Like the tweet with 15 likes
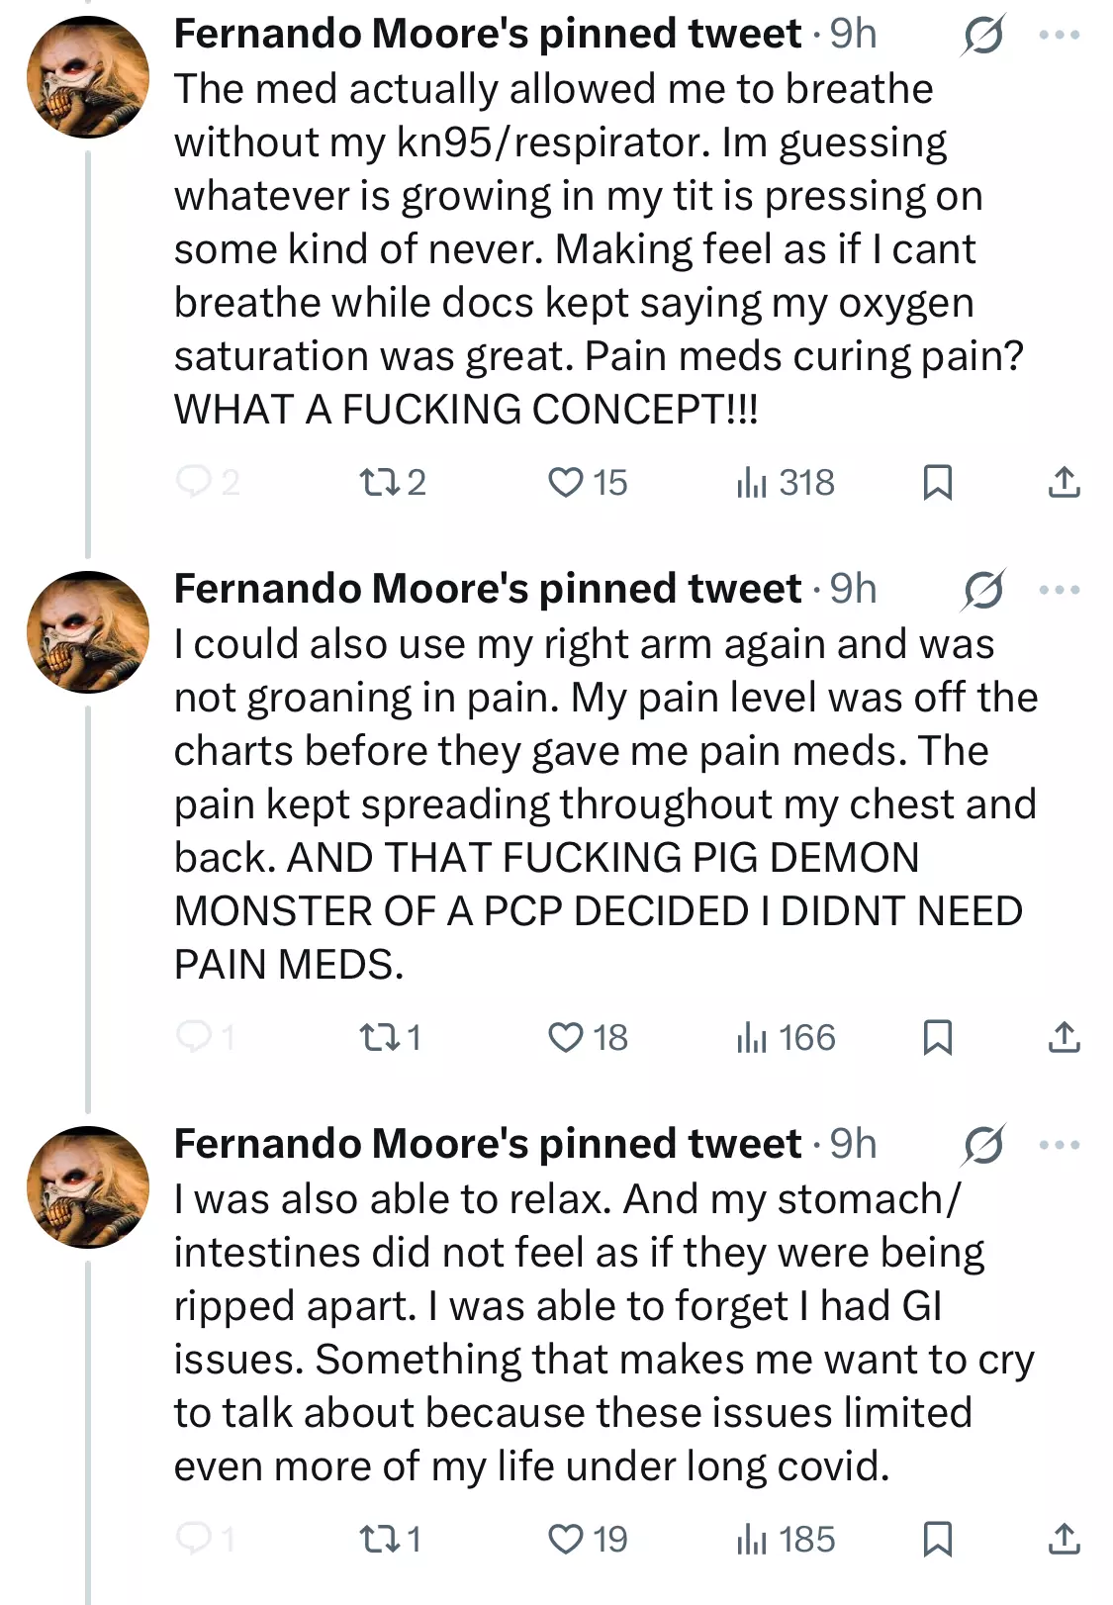 click(x=588, y=483)
